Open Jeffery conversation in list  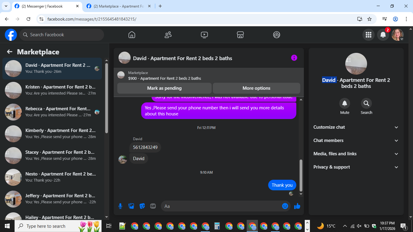pyautogui.click(x=52, y=199)
